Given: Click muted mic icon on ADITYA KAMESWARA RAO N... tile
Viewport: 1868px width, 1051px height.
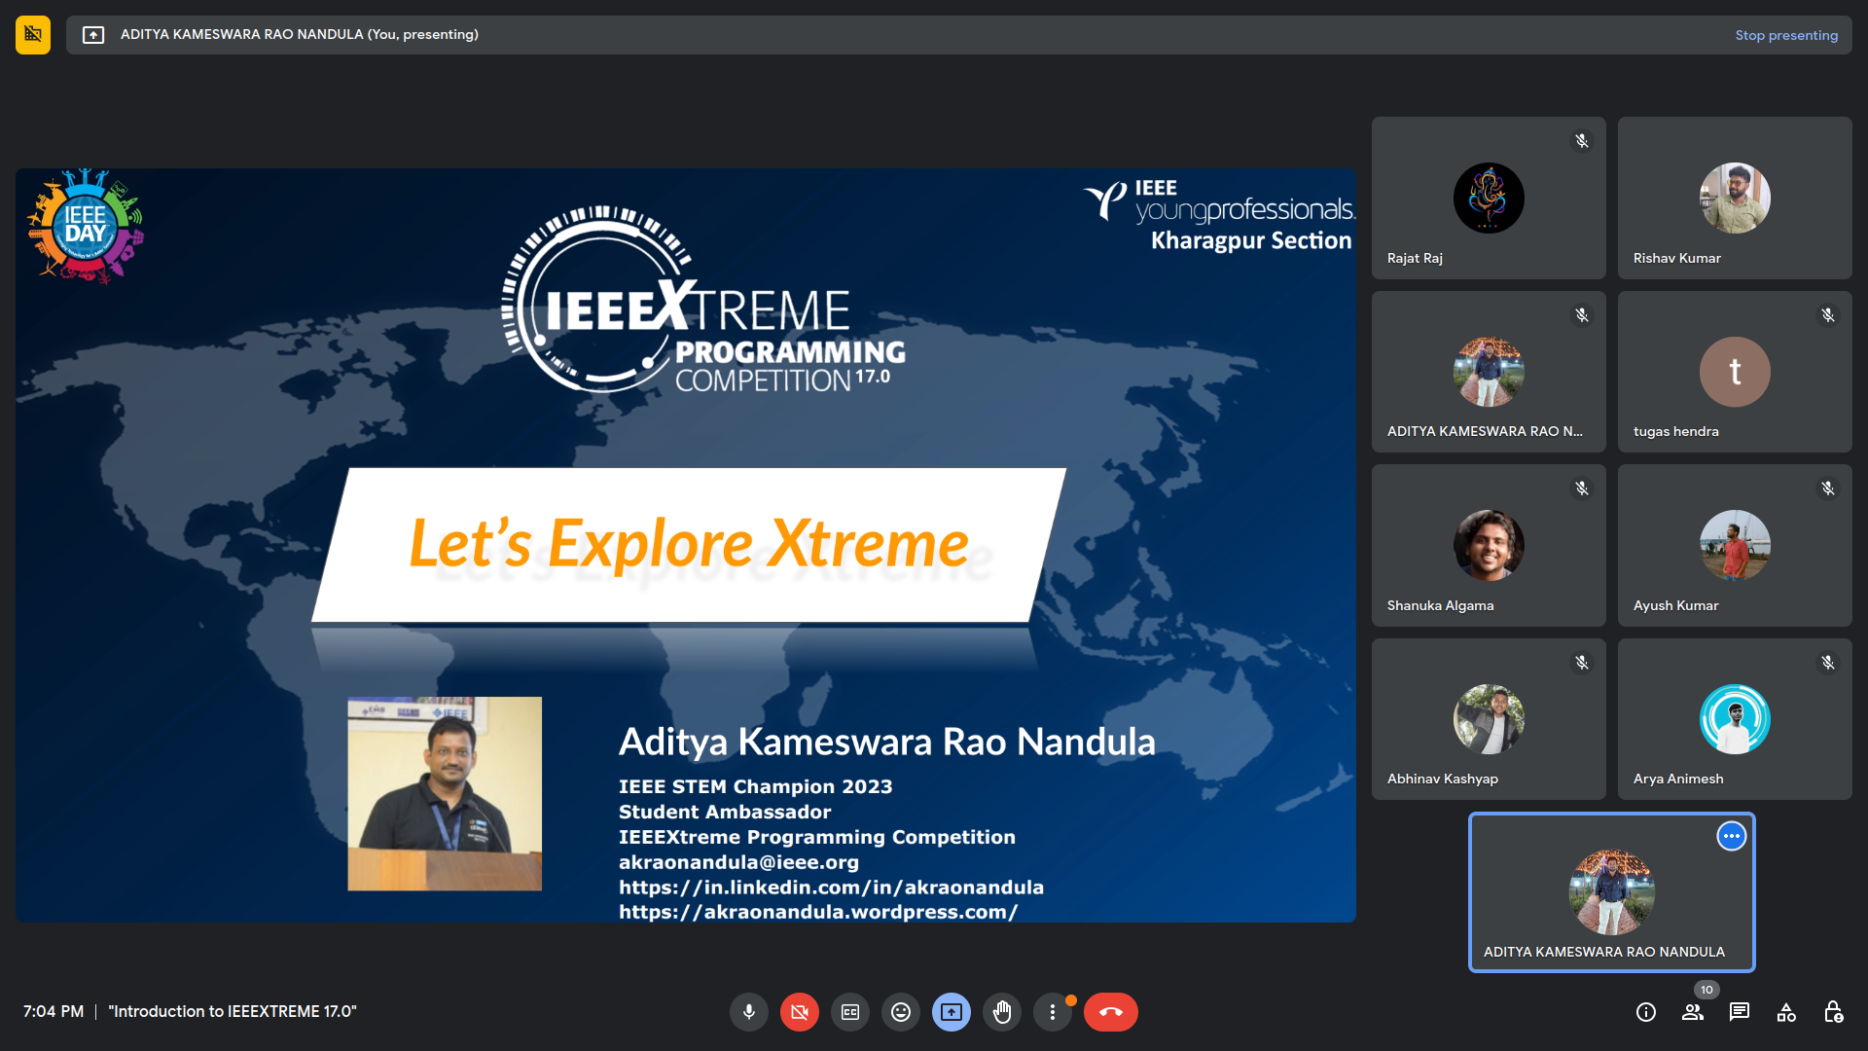Looking at the screenshot, I should point(1582,315).
